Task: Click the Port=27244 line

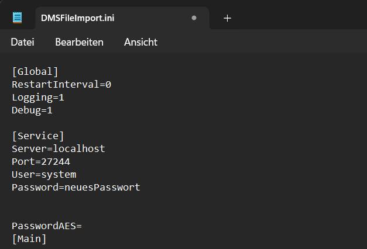Action: 41,162
